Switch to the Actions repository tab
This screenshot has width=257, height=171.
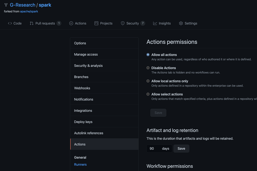(x=78, y=23)
